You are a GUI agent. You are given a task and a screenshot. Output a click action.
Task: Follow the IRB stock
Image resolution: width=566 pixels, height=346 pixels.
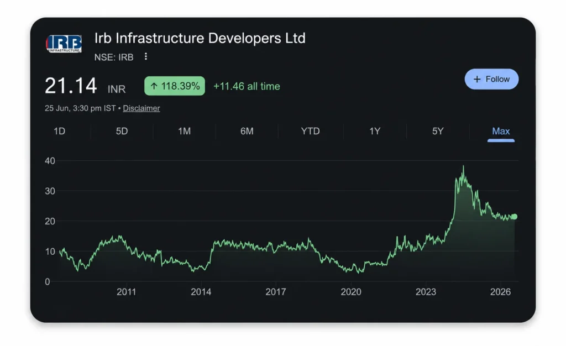click(x=491, y=79)
